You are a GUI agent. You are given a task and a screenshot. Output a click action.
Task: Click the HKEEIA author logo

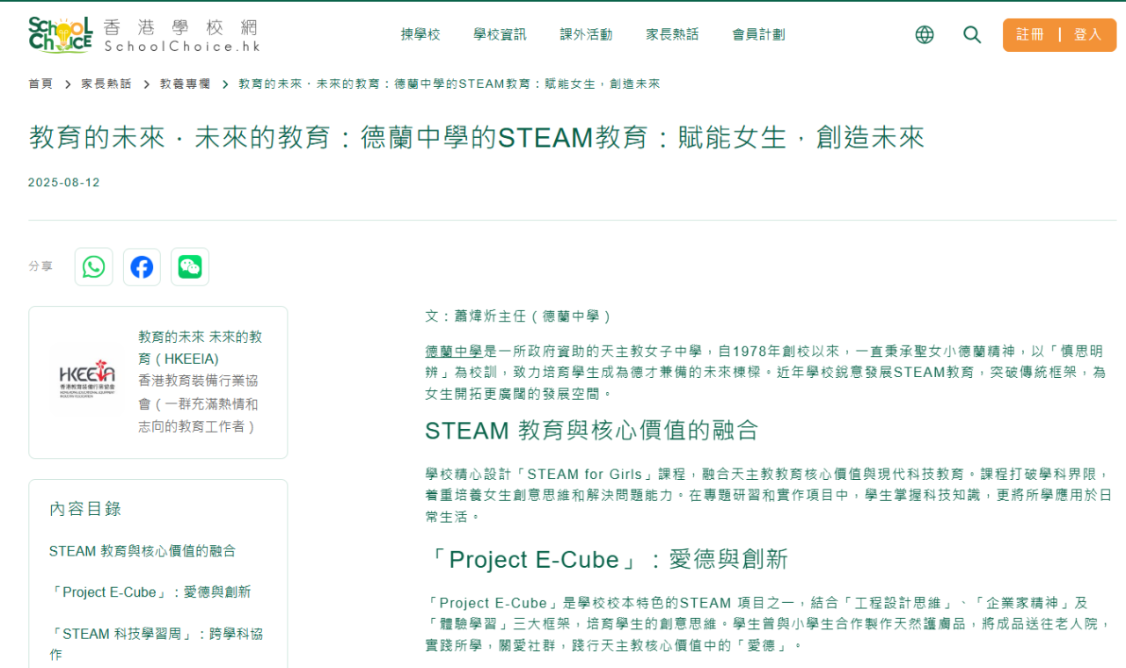point(87,381)
